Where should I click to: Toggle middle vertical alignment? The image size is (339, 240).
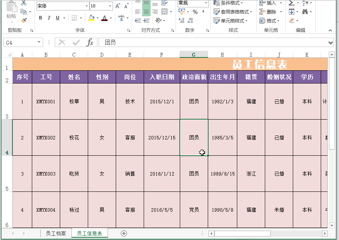coord(146,3)
